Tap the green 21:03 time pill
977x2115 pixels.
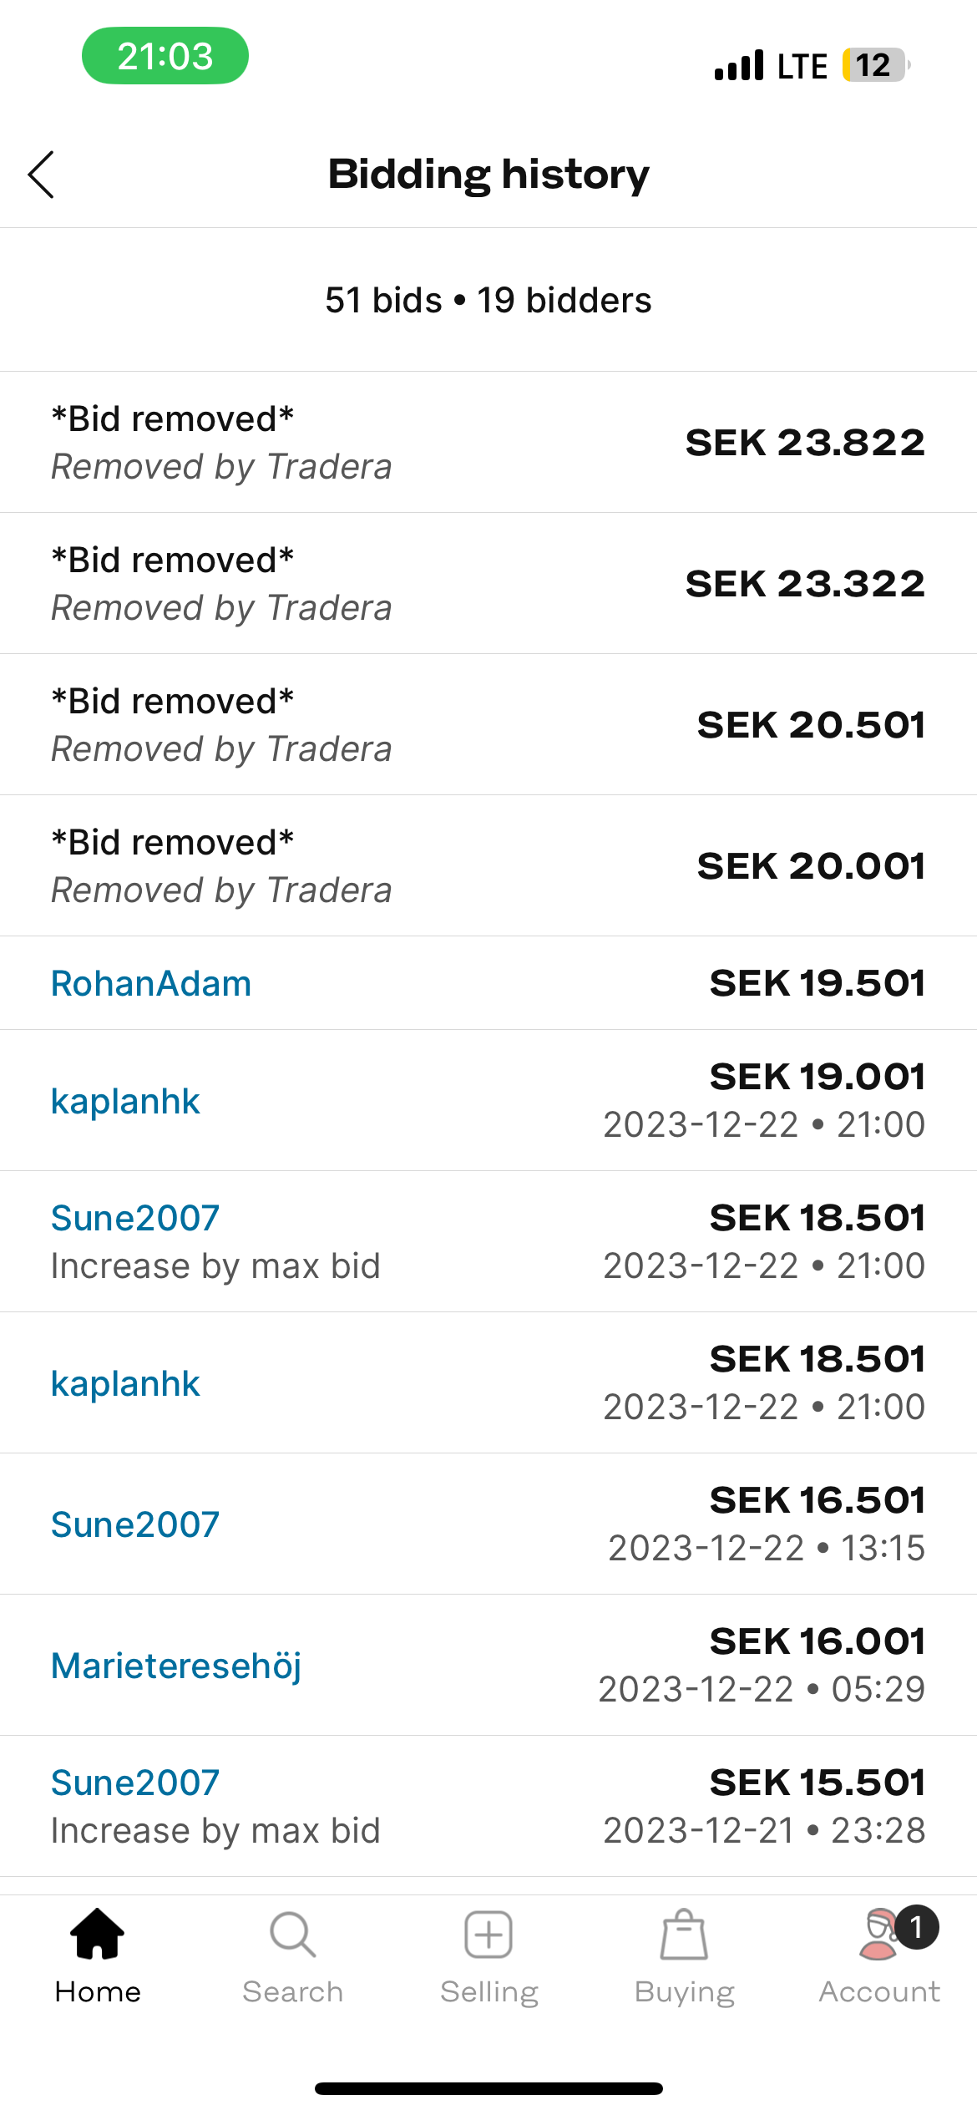click(165, 56)
